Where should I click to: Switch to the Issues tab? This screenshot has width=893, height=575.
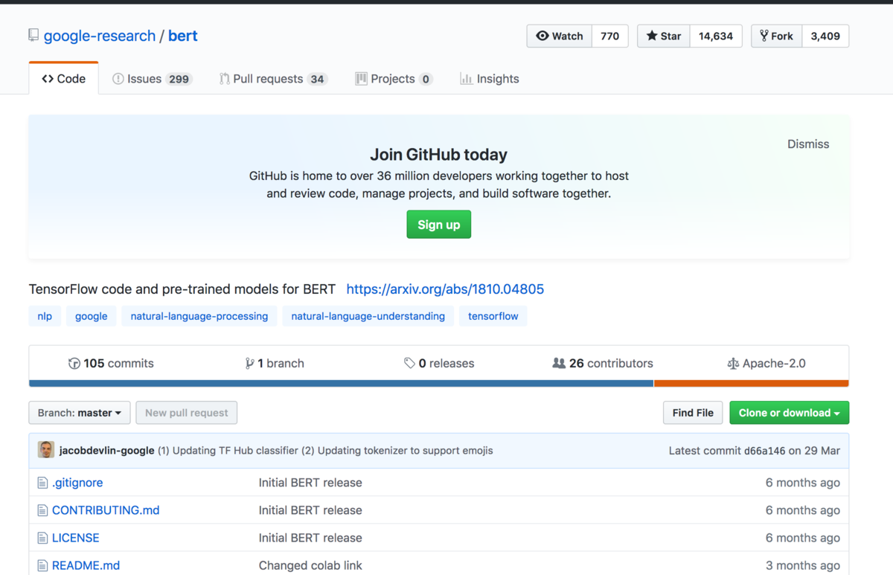[x=152, y=79]
